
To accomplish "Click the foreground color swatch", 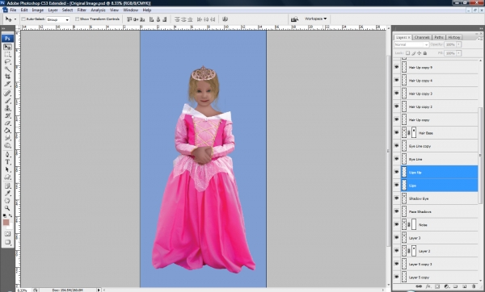I will point(6,223).
